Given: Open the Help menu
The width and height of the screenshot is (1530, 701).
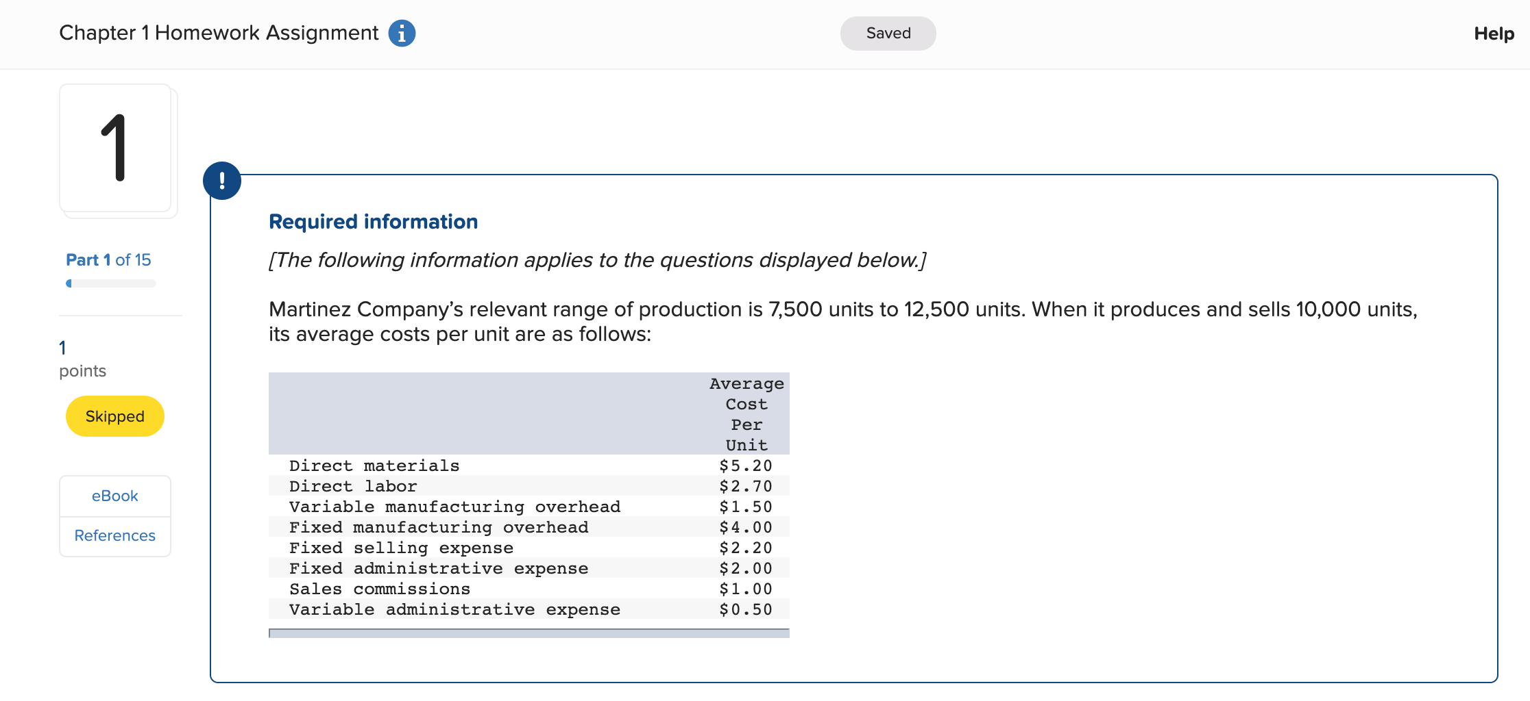Looking at the screenshot, I should tap(1494, 34).
